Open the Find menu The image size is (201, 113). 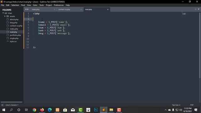tap(23, 5)
